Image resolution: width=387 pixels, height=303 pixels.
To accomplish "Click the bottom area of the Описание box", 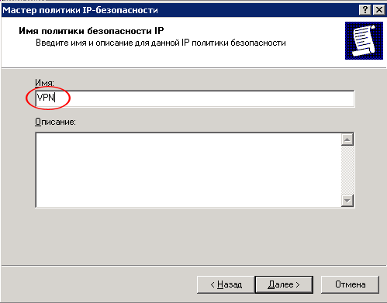I will coord(188,199).
